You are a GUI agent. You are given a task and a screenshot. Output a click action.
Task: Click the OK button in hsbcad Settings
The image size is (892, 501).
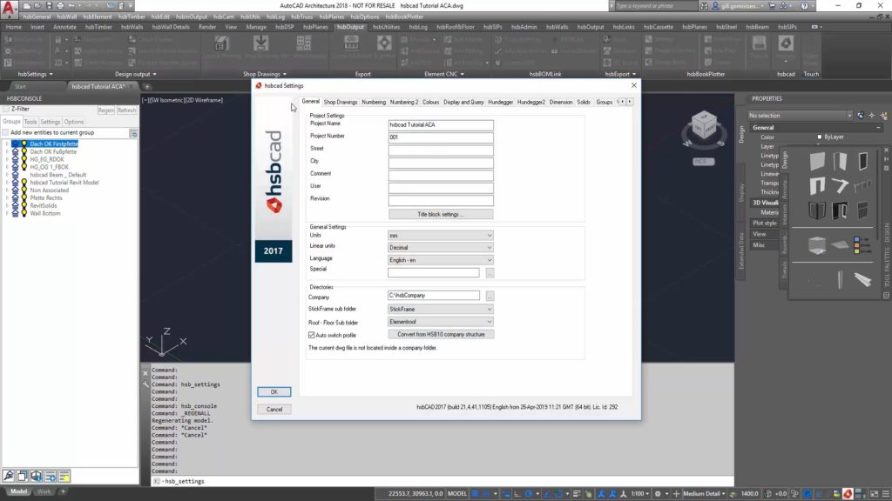point(274,392)
